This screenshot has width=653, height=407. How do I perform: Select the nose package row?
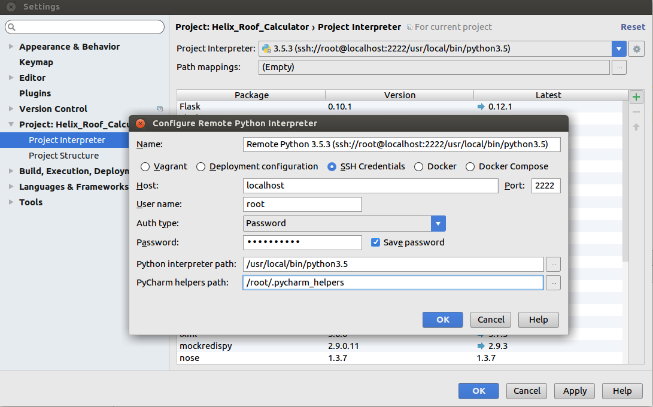tap(400, 358)
